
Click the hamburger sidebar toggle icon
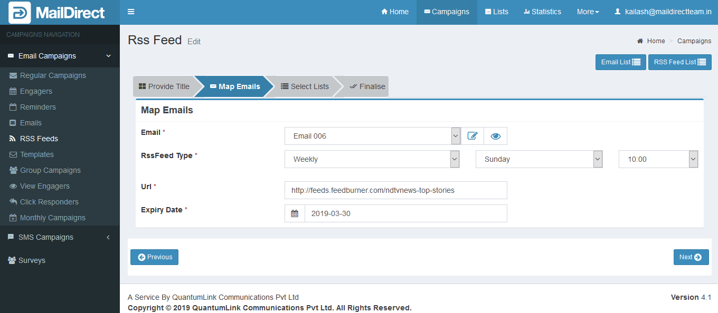click(x=131, y=12)
